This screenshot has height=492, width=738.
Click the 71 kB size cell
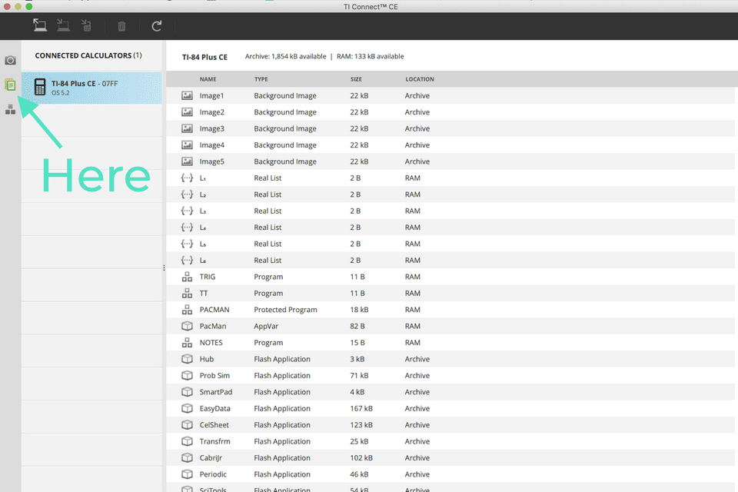[x=359, y=375]
